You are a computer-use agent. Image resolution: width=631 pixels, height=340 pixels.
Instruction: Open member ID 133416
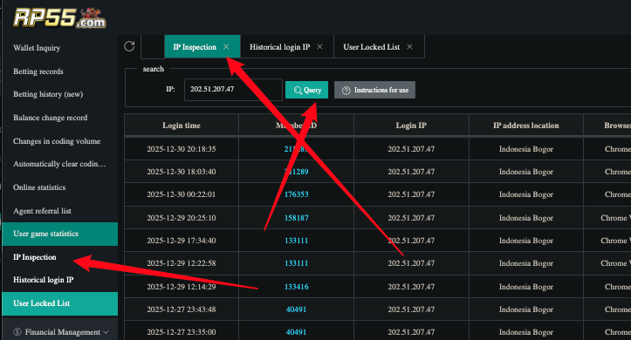point(296,287)
